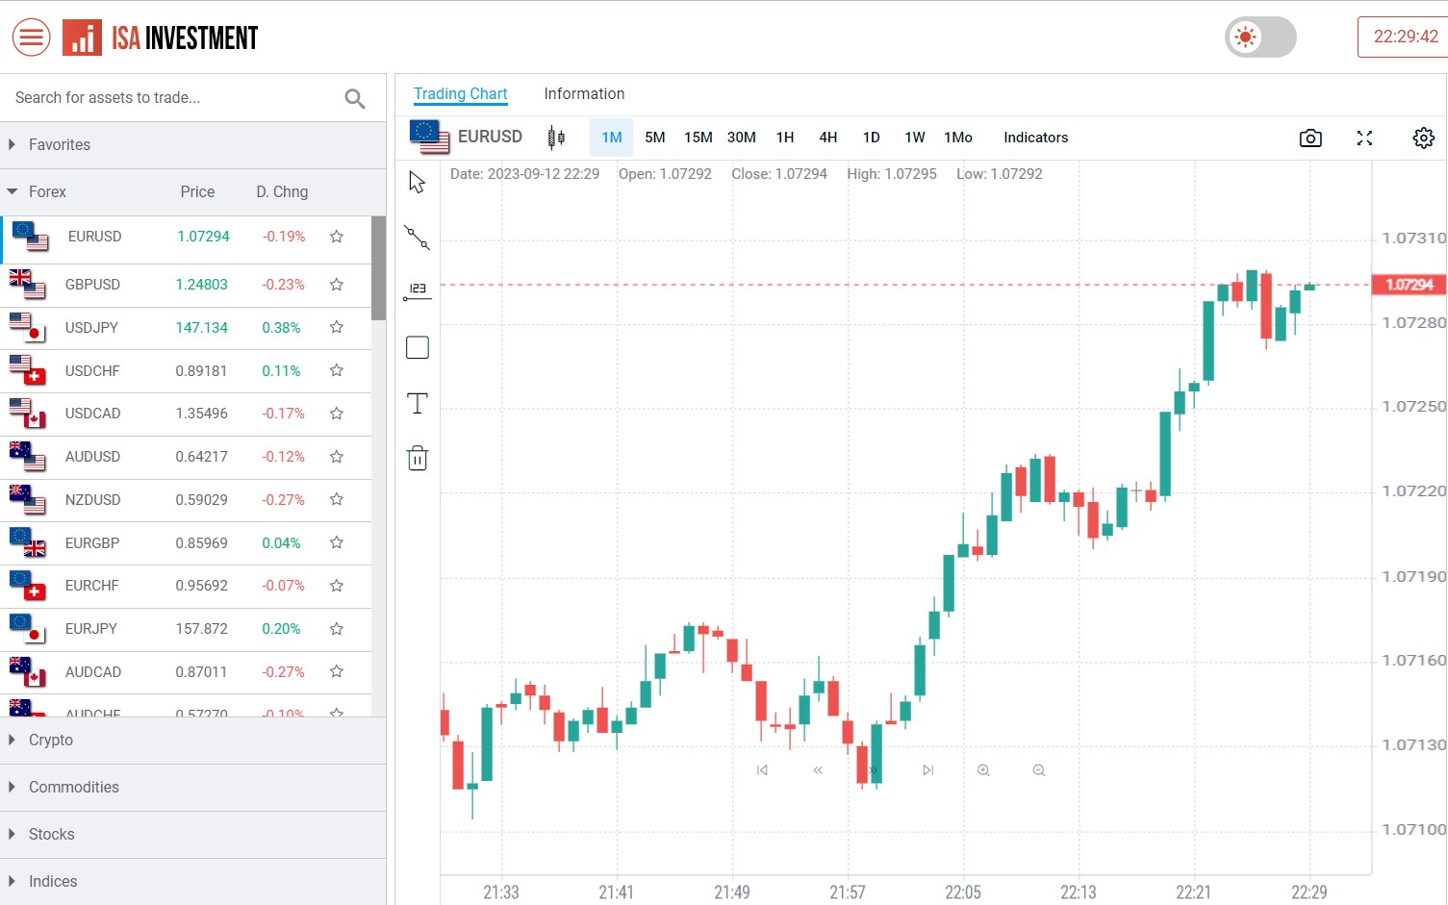Select the NZDUSD row
Image resolution: width=1448 pixels, height=905 pixels.
pos(186,500)
